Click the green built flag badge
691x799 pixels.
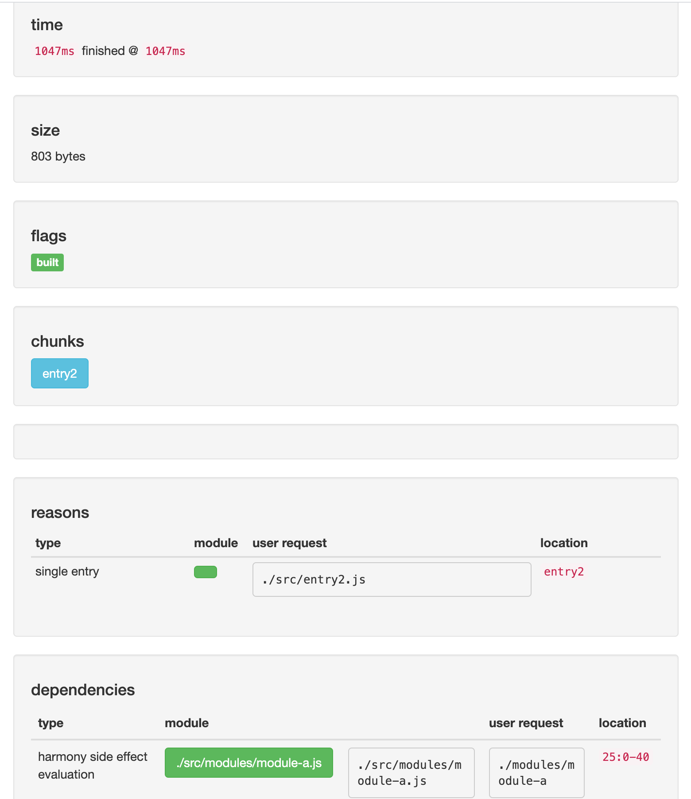47,262
